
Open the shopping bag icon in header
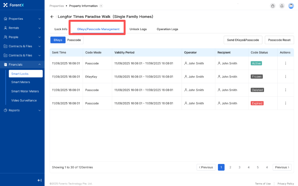point(273,6)
